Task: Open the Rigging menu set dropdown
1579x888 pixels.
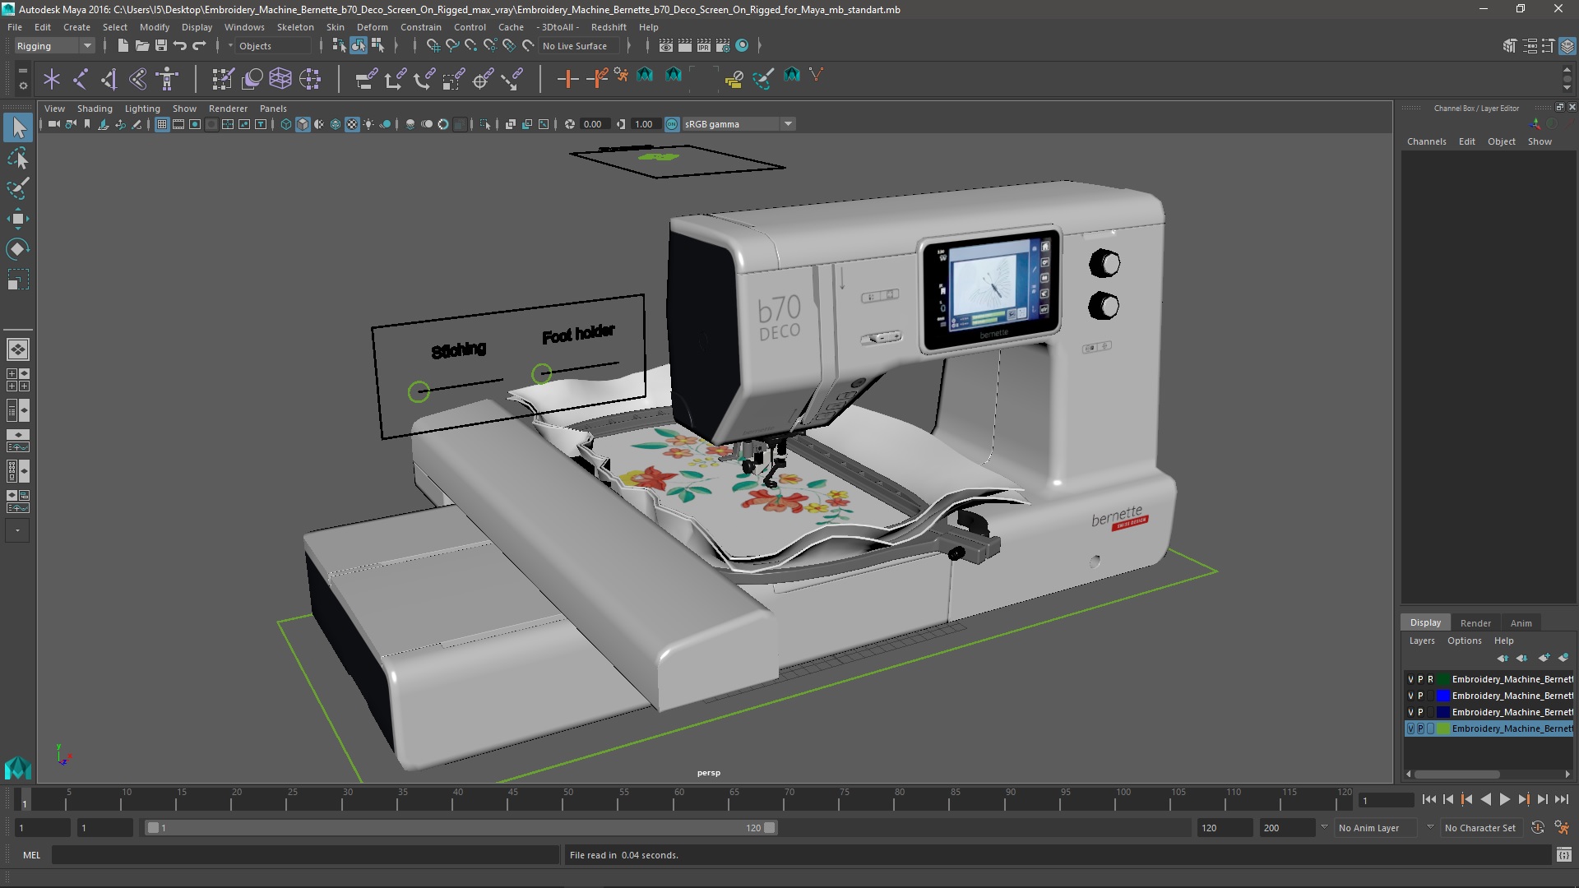Action: [x=54, y=46]
